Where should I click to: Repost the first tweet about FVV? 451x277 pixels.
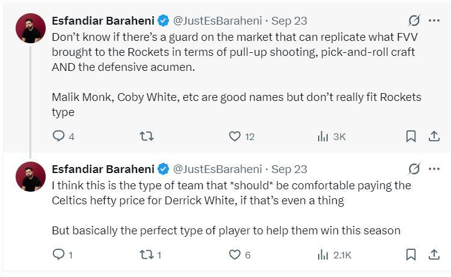146,136
